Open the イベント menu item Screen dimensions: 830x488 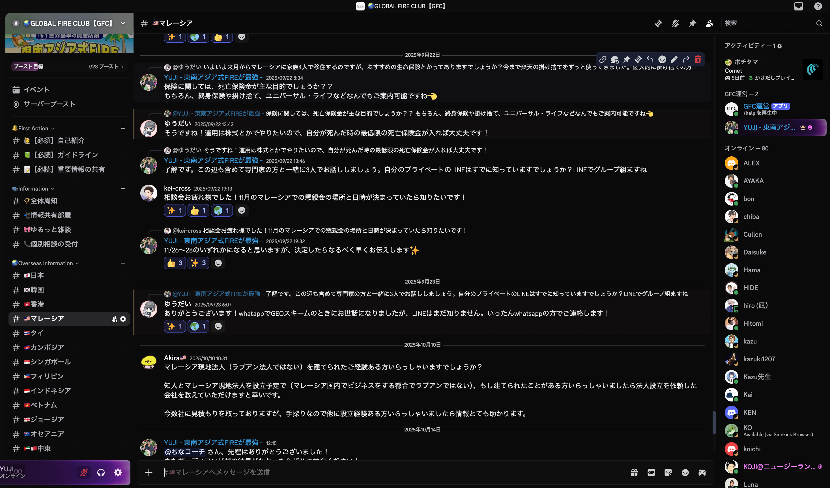[x=69, y=90]
